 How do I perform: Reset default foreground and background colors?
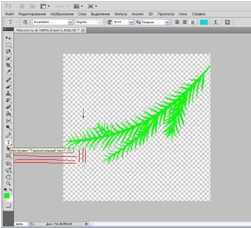click(x=5, y=189)
